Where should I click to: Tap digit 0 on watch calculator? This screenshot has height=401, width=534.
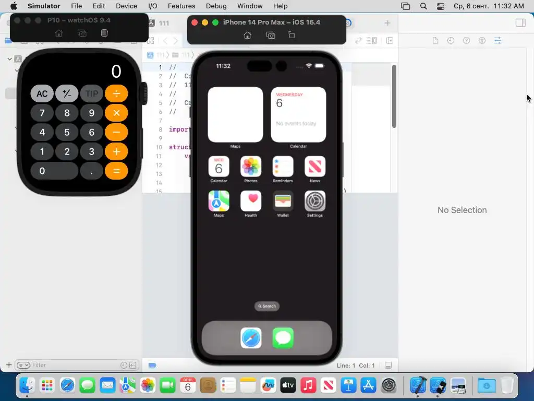(54, 171)
